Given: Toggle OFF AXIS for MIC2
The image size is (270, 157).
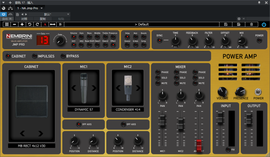Looking at the screenshot, I should click(x=123, y=124).
